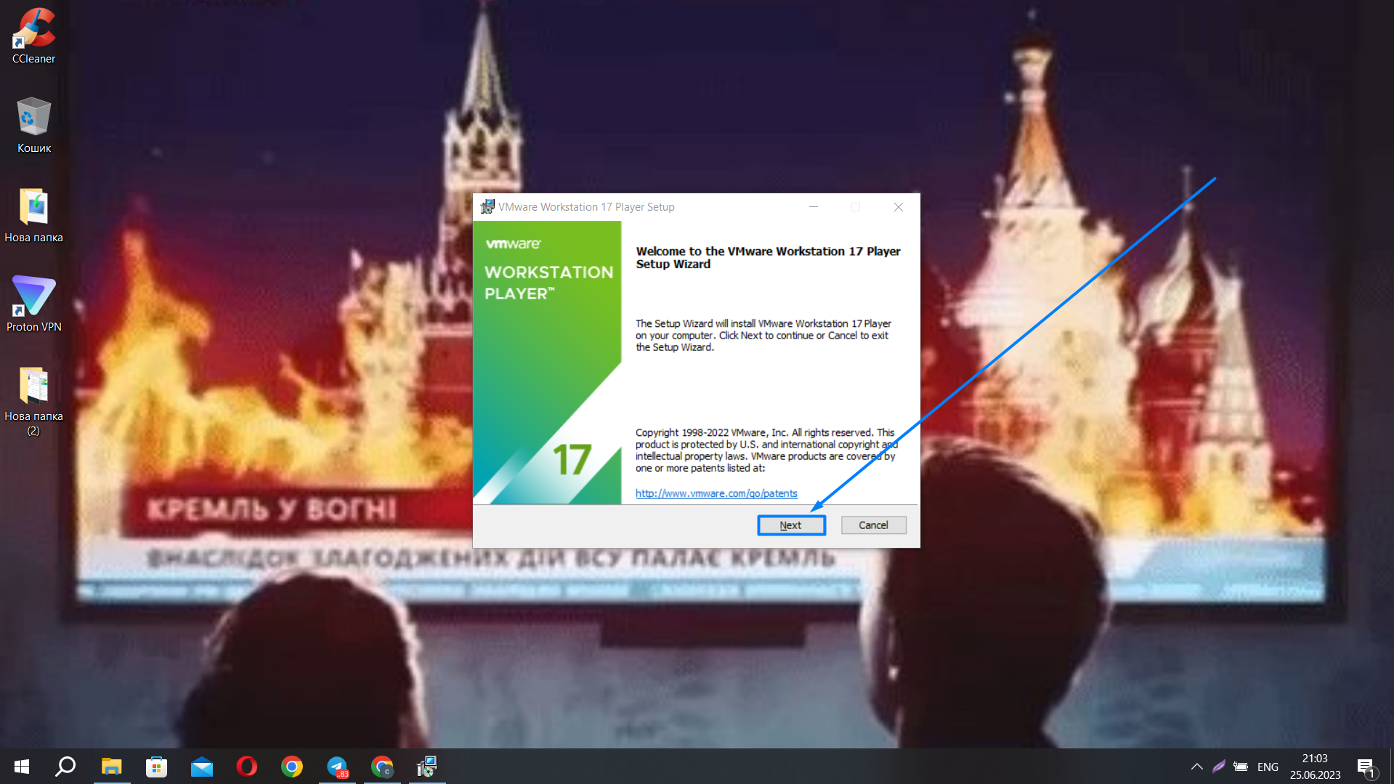Switch the ENG input language indicator
The width and height of the screenshot is (1394, 784).
(x=1268, y=767)
